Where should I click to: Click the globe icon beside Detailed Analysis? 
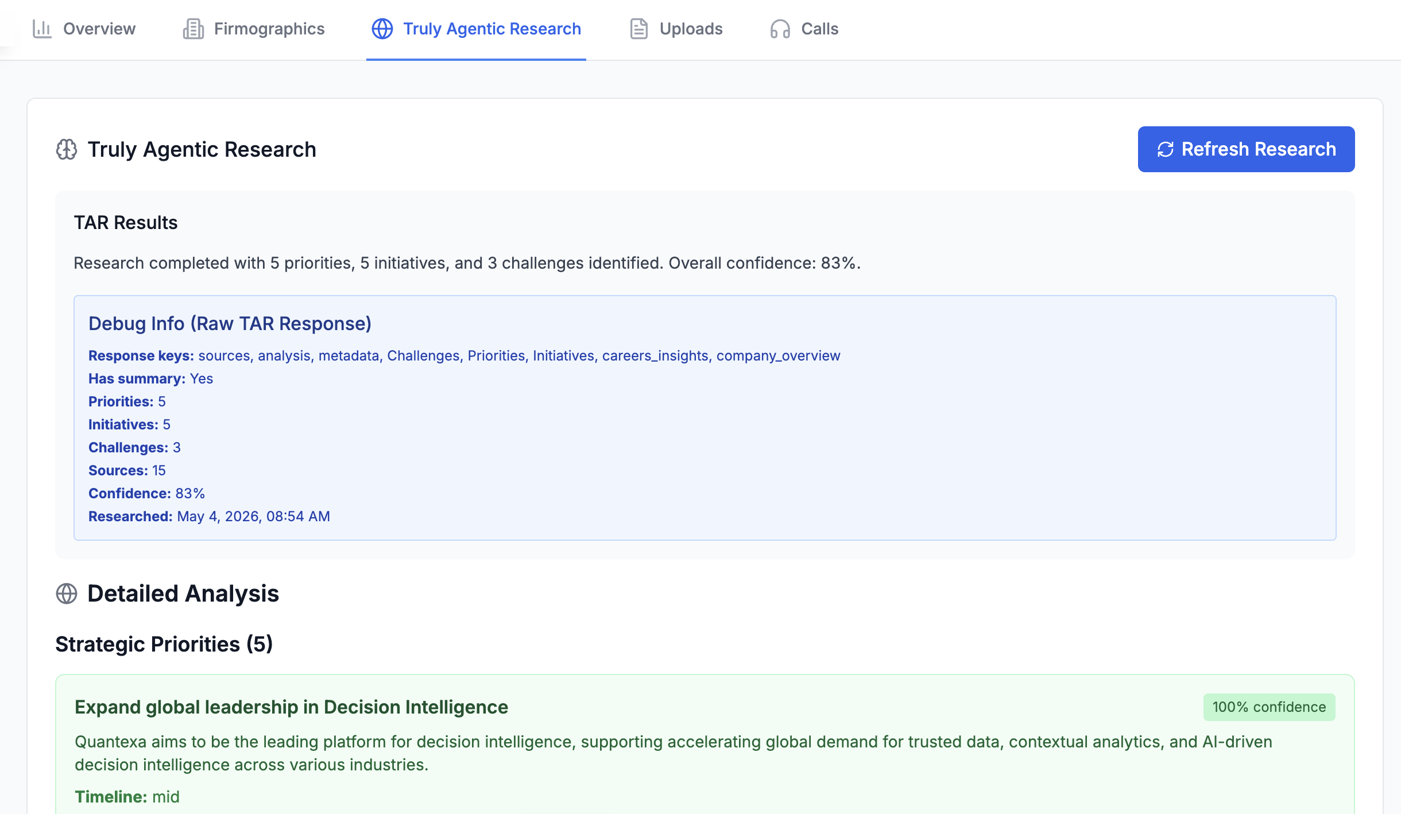(x=67, y=594)
